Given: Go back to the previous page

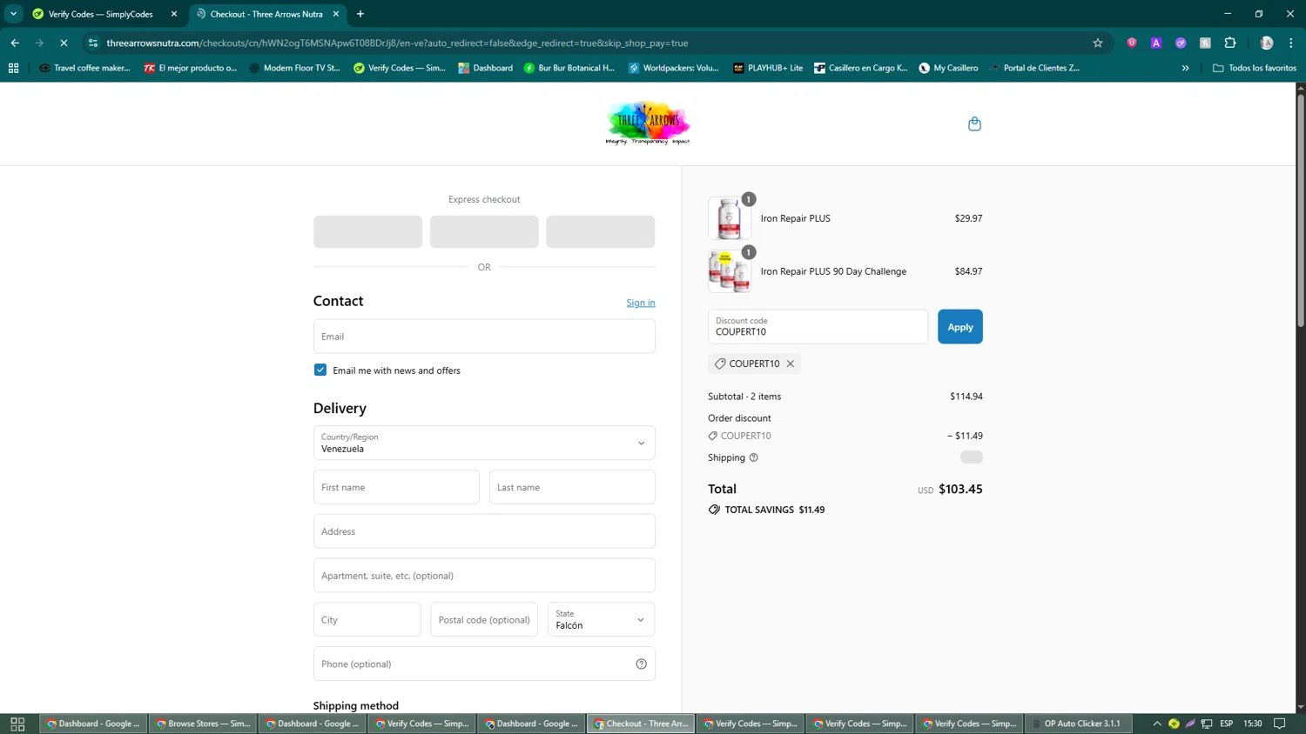Looking at the screenshot, I should tap(15, 43).
